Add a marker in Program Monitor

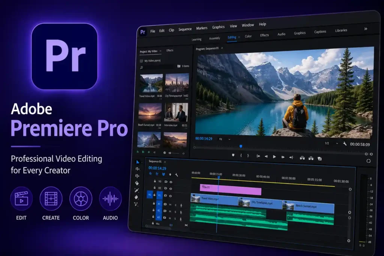coord(233,155)
